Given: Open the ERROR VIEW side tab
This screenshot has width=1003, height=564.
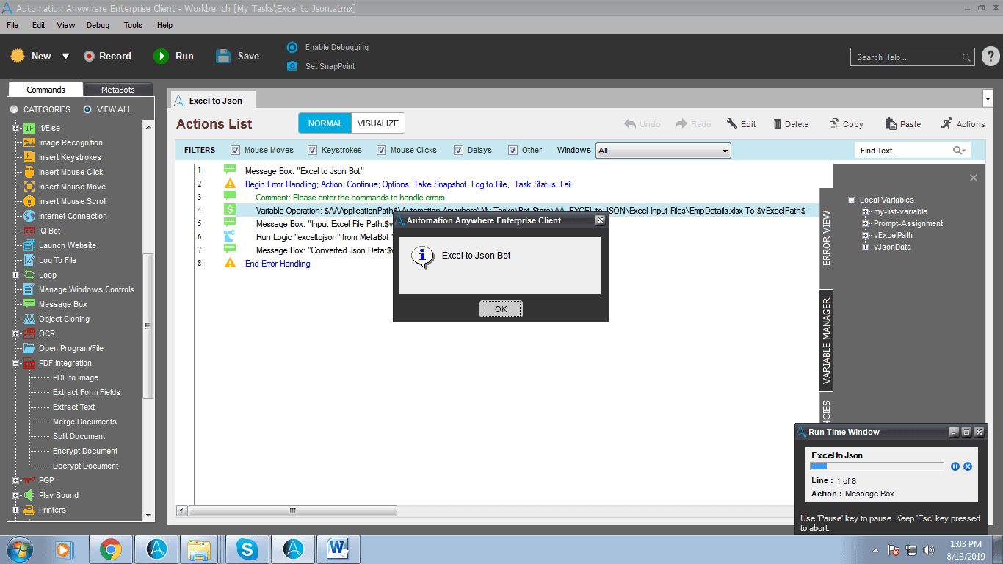Looking at the screenshot, I should coord(827,238).
